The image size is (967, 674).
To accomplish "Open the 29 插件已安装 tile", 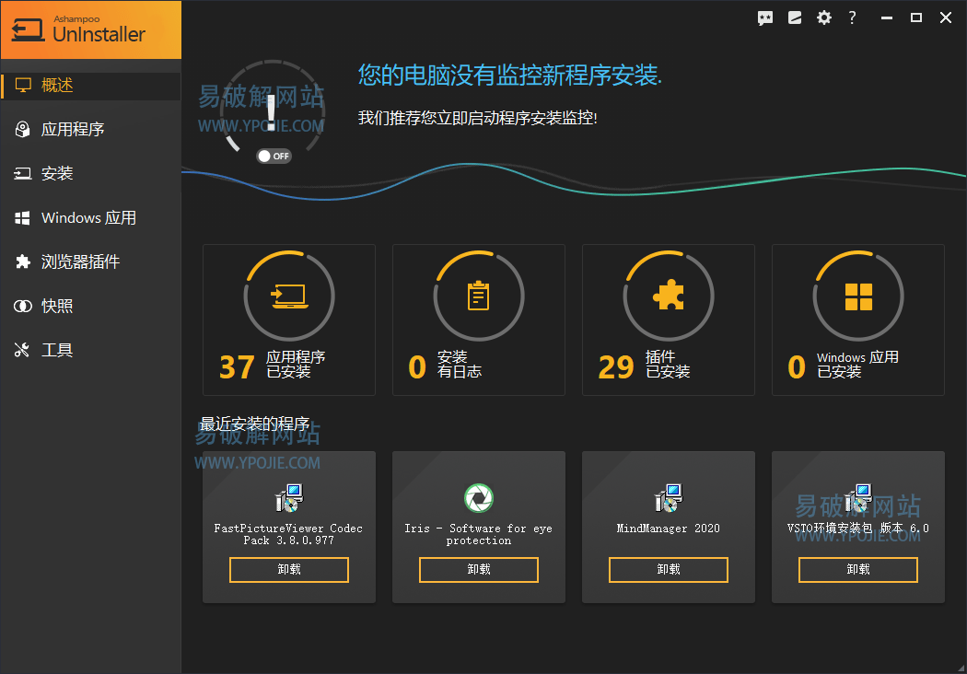I will tap(668, 320).
